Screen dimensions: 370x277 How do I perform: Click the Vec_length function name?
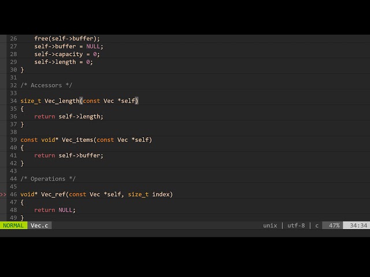(x=62, y=101)
